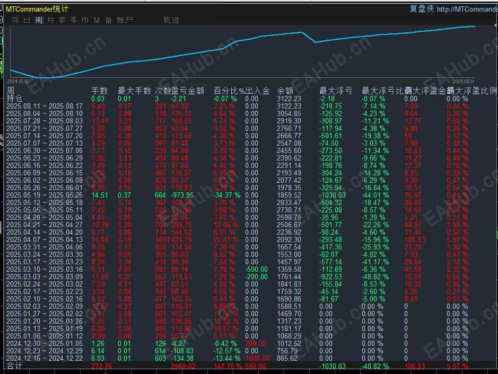The image size is (498, 374).
Task: View the 年 yearly statistics
Action: pyautogui.click(x=74, y=20)
